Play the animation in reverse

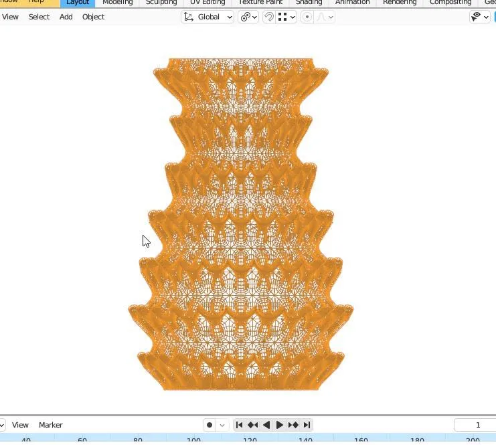coord(266,425)
